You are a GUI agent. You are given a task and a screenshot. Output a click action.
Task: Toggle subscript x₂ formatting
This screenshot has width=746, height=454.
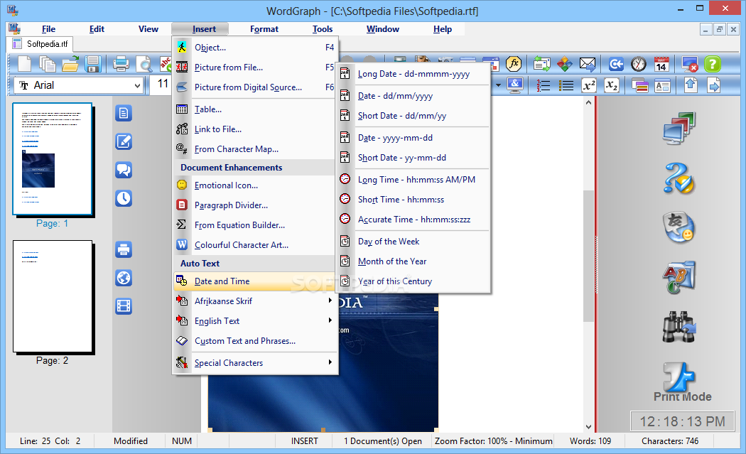611,86
